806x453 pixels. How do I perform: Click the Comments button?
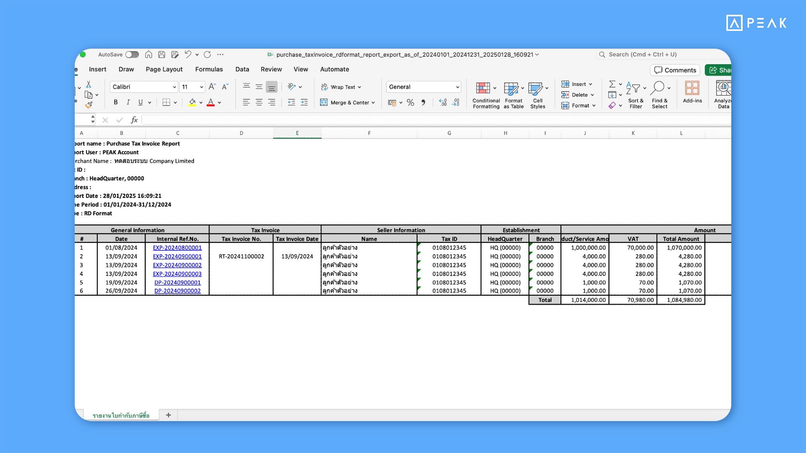pos(675,70)
